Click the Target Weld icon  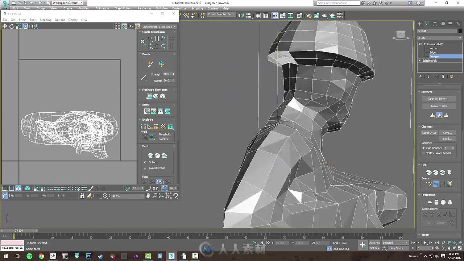(145, 137)
